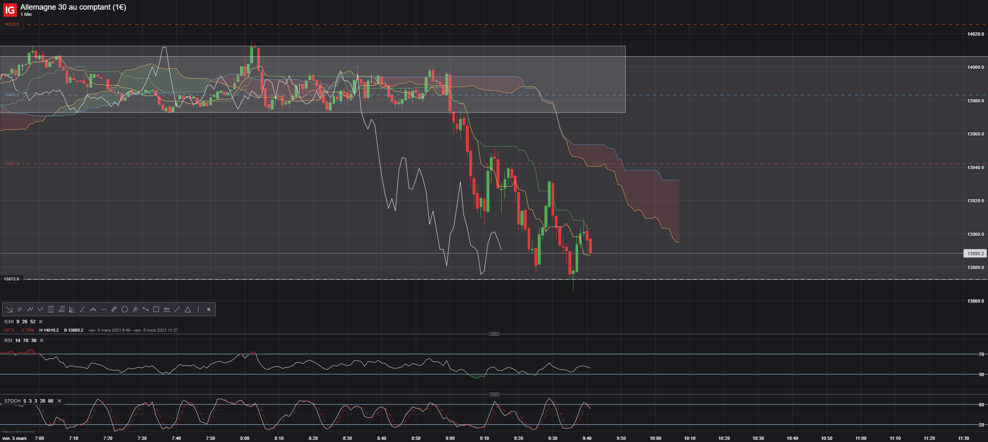Select the circle drawing tool
The width and height of the screenshot is (988, 442).
click(x=124, y=309)
